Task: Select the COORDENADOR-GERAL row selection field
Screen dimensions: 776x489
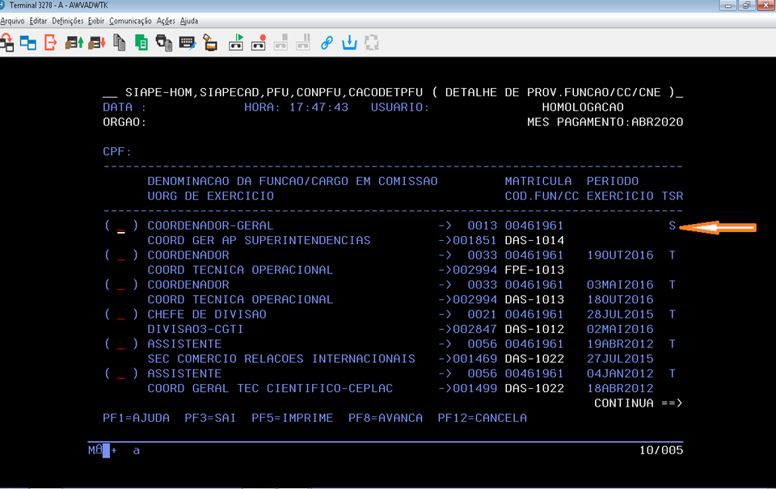Action: (x=121, y=226)
